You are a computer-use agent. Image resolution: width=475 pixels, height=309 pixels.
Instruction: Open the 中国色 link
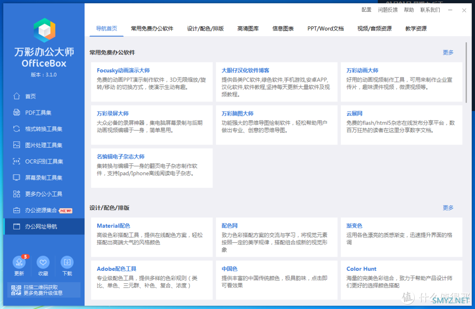point(230,269)
